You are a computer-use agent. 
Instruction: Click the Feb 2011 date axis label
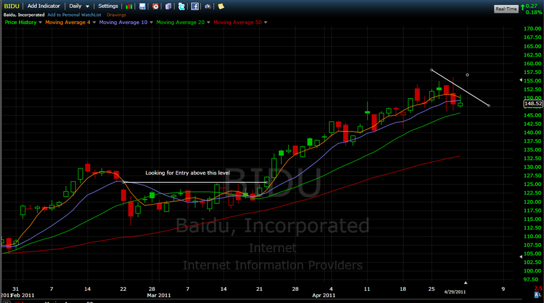22,296
